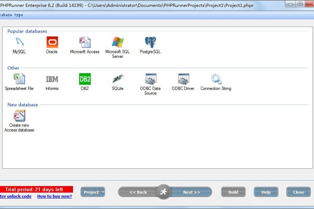
Task: Open the How to buy now link
Action: tap(54, 196)
